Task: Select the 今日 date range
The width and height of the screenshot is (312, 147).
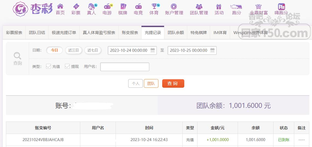Action: point(54,50)
